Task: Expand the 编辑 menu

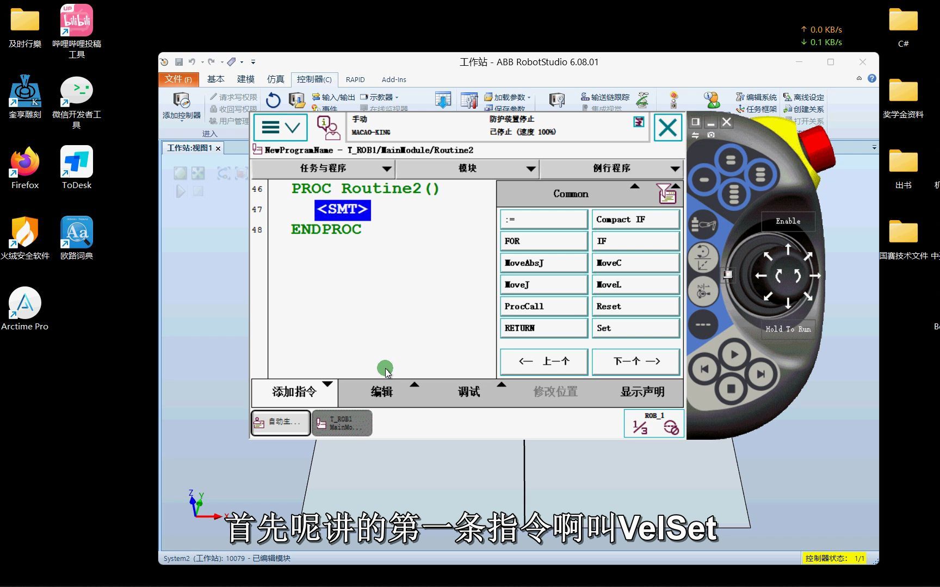Action: click(382, 392)
